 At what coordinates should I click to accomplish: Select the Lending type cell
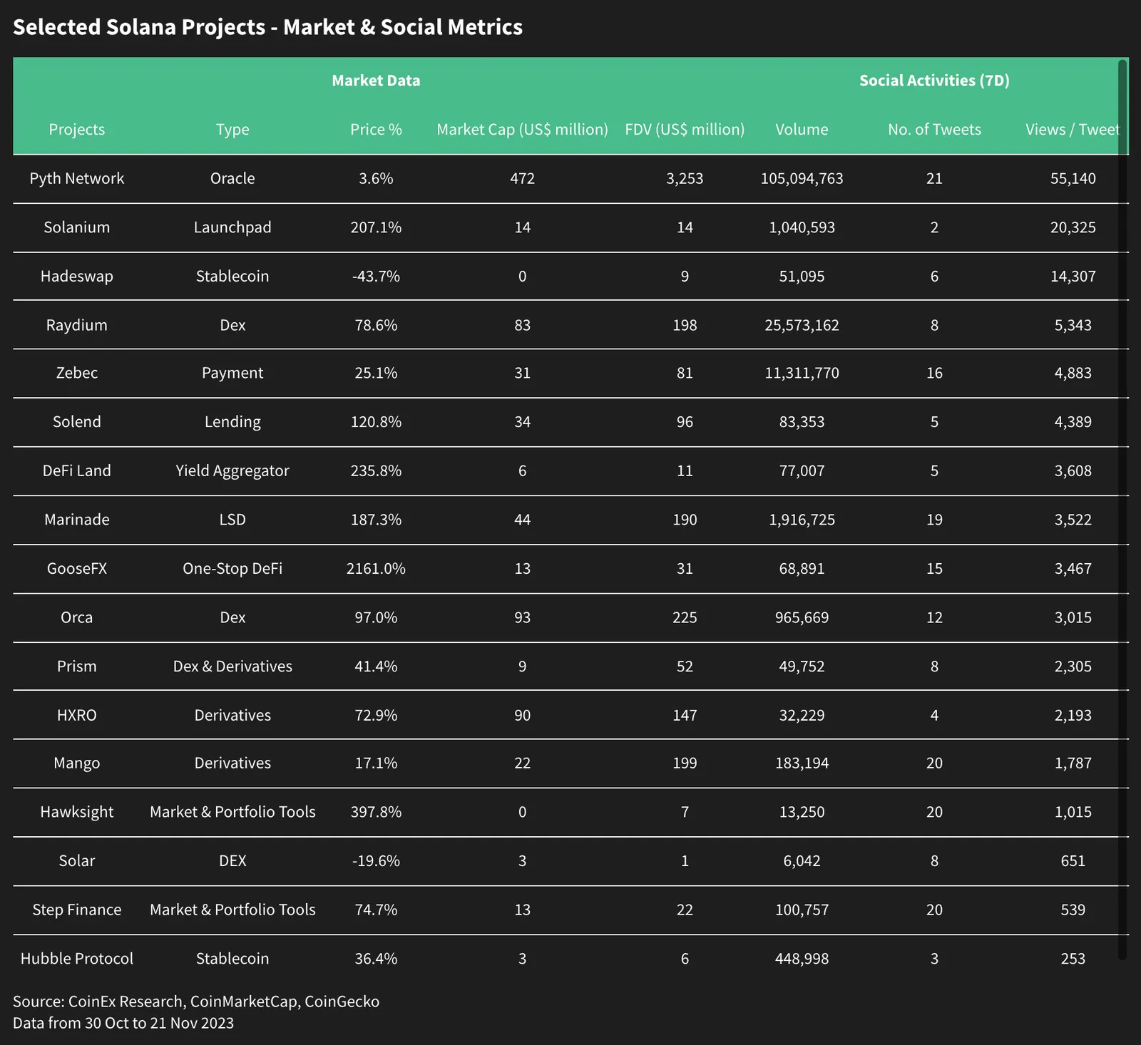(x=232, y=421)
